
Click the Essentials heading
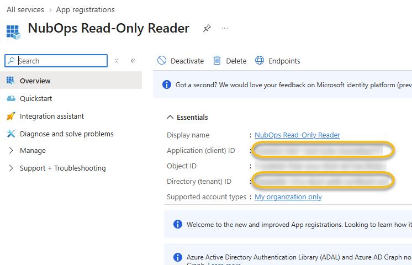(192, 117)
